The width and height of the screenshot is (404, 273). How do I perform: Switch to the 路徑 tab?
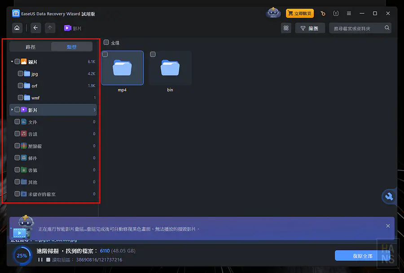coord(31,47)
